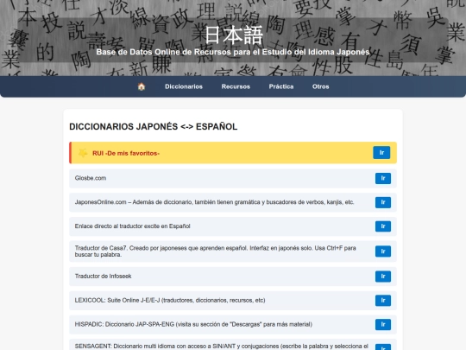466x350 pixels.
Task: Click Ir button for JaponesOnline.com
Action: 383,202
